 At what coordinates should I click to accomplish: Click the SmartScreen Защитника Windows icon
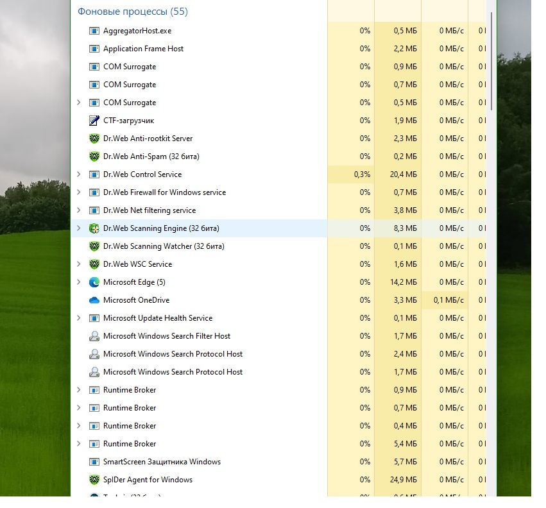pyautogui.click(x=94, y=462)
